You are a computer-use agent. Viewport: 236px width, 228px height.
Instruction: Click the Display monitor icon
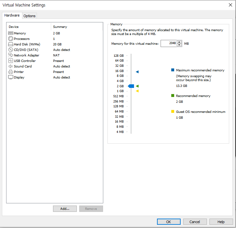click(x=11, y=77)
